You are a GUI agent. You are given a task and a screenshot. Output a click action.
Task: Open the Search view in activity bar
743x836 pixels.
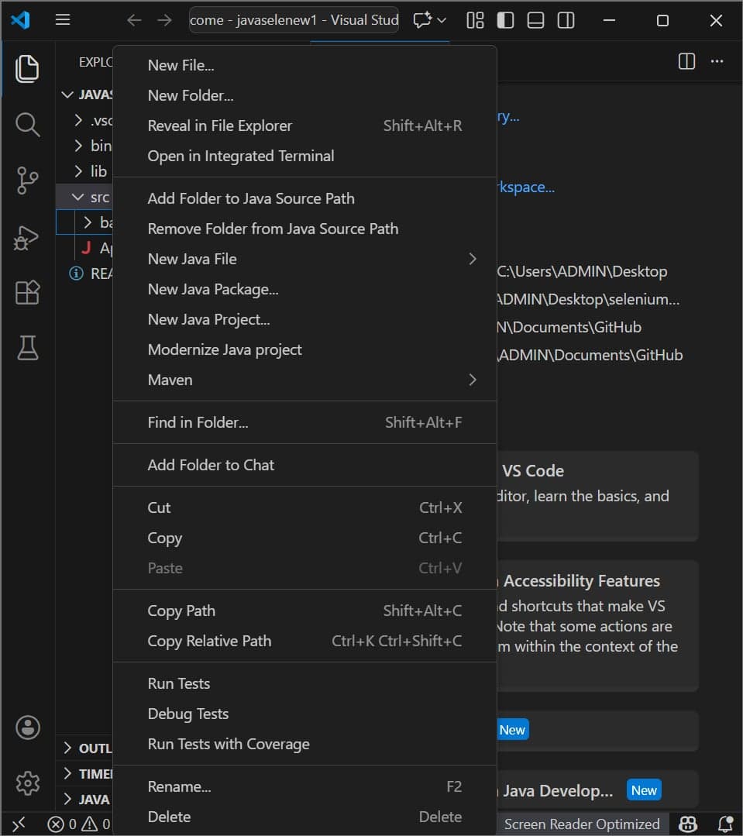[x=27, y=124]
